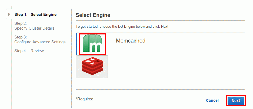Click the bold 'Step 1:' number label
The height and width of the screenshot is (109, 253).
coord(21,15)
